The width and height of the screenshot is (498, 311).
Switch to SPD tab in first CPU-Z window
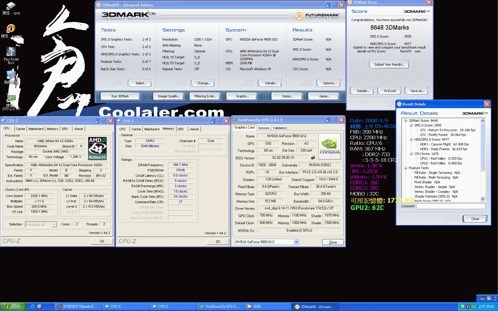click(x=65, y=129)
